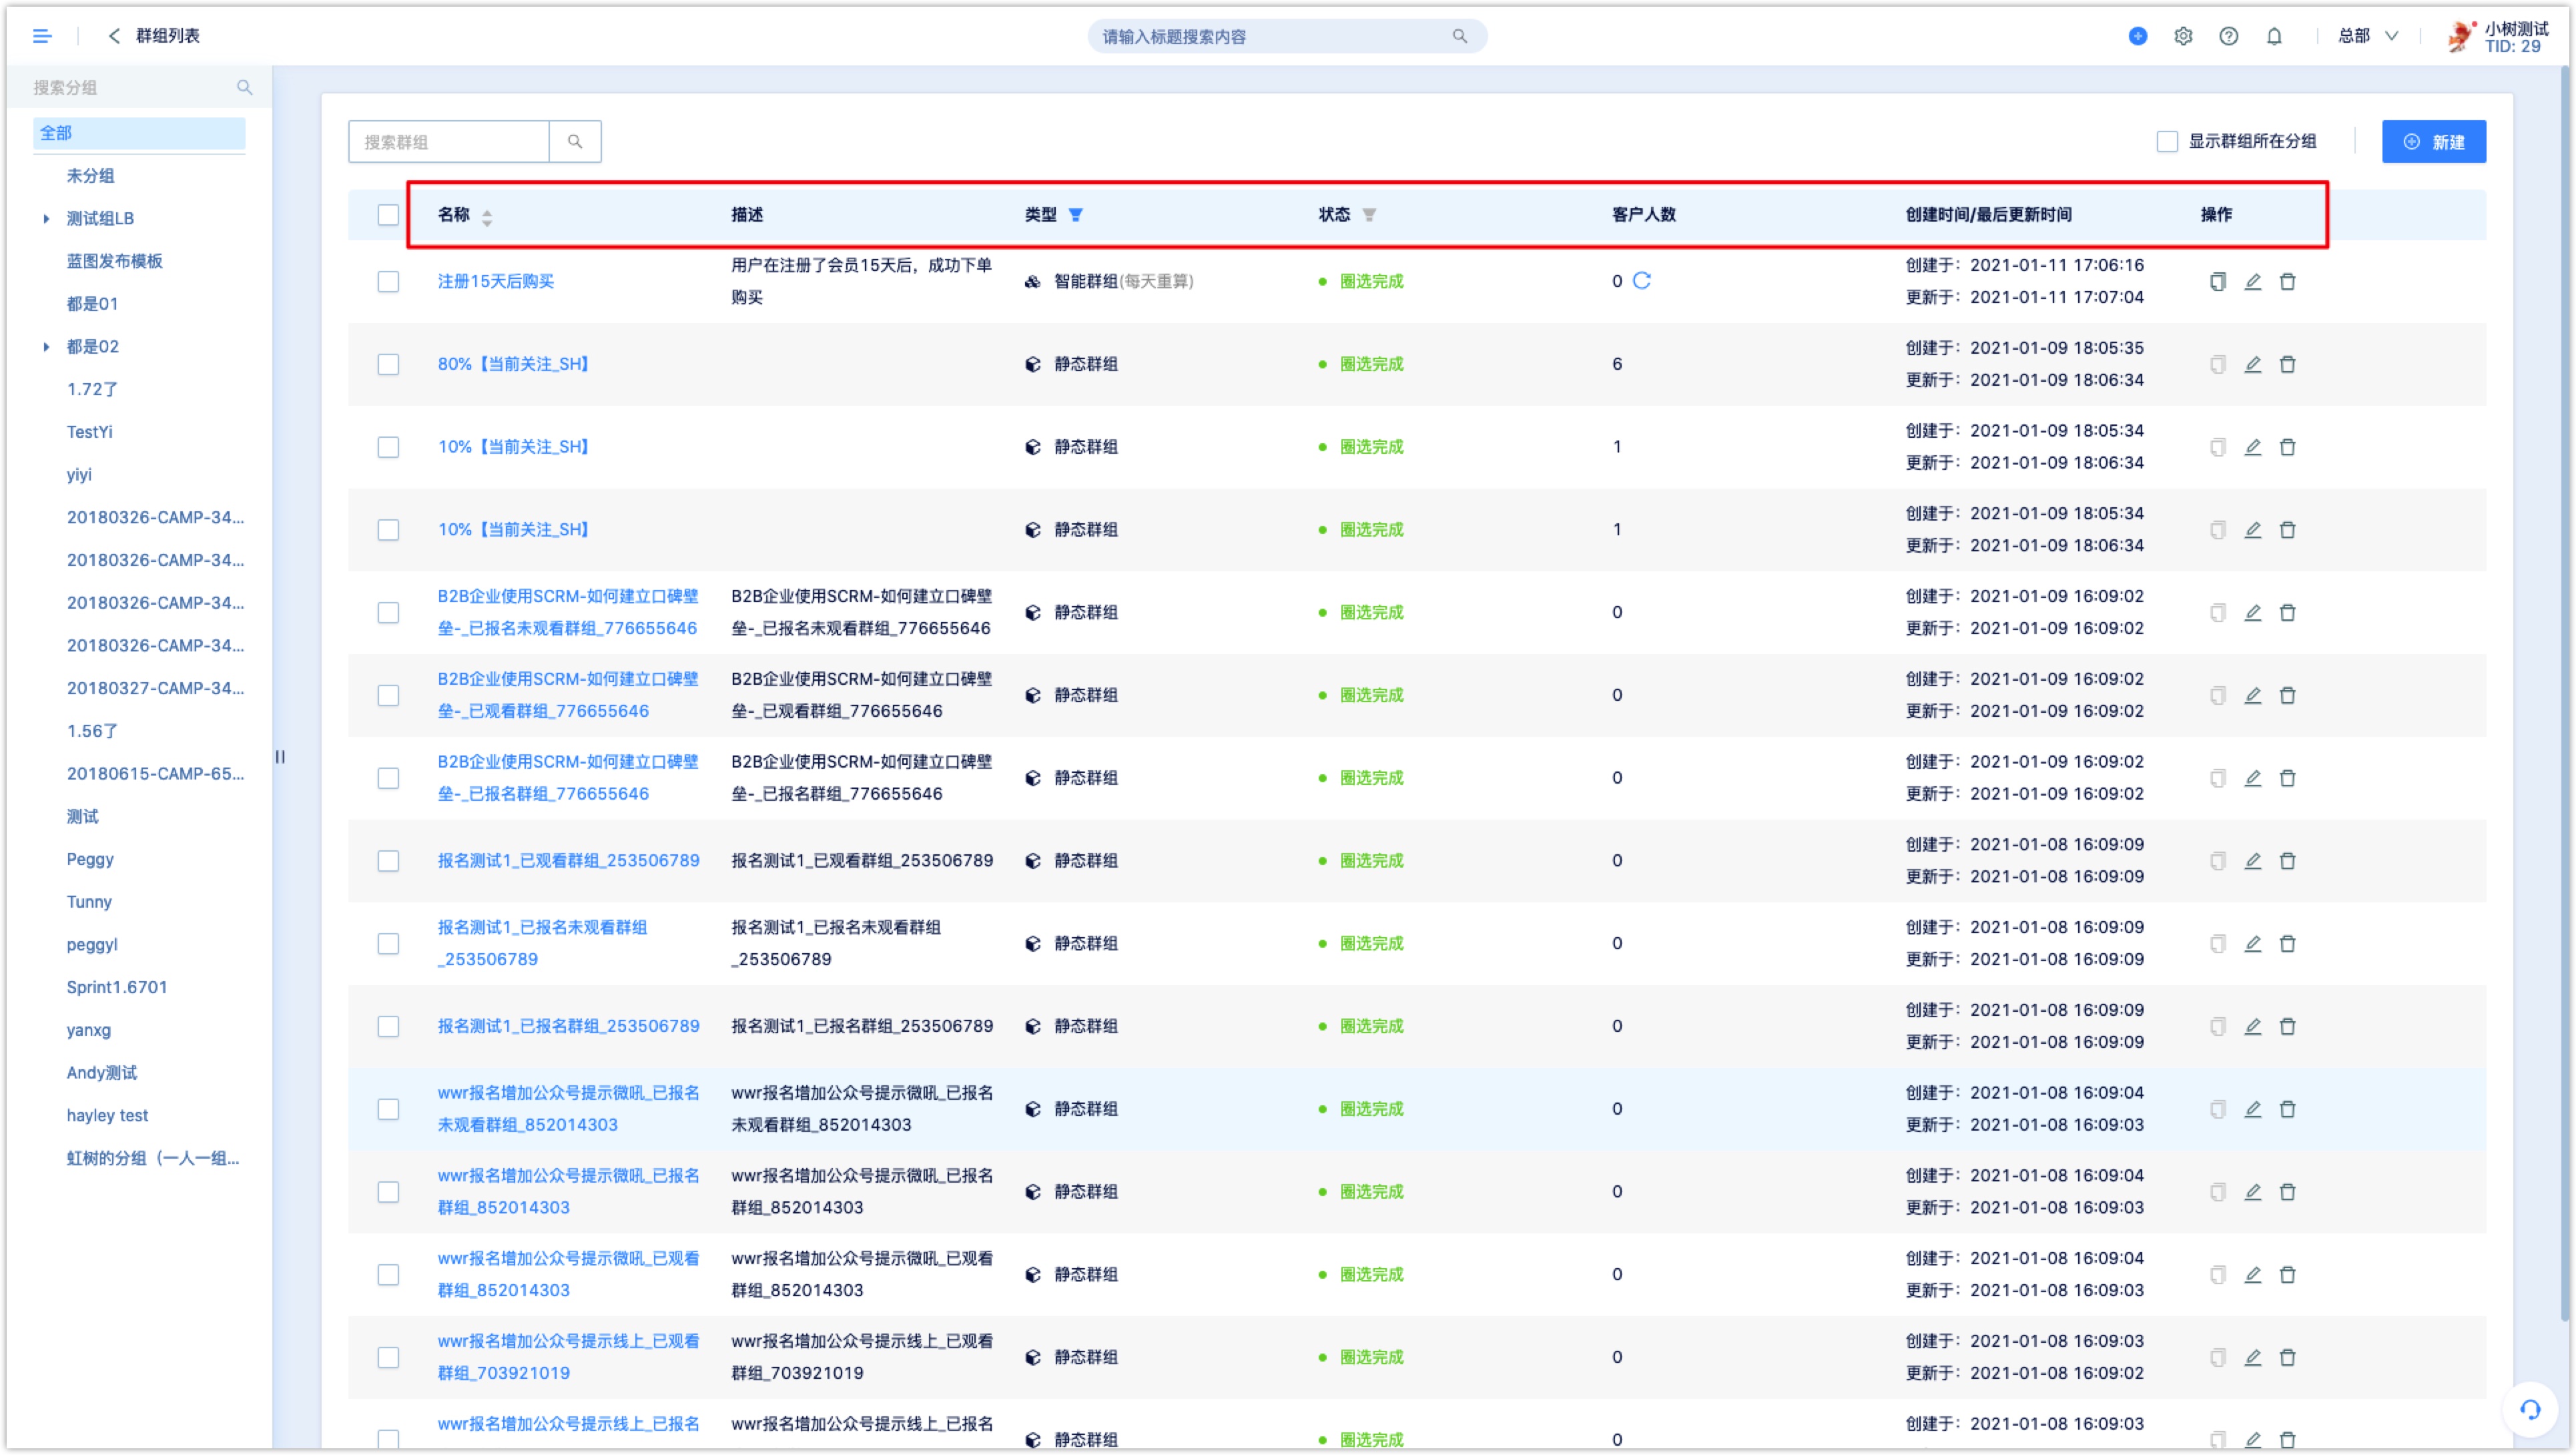Open B2B 已观看群组_776655646 link
The height and width of the screenshot is (1455, 2576).
[567, 696]
